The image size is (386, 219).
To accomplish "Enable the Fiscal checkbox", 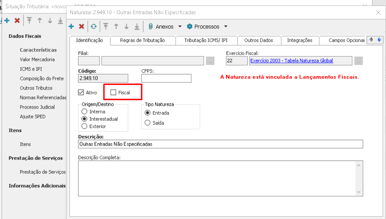I will point(113,92).
